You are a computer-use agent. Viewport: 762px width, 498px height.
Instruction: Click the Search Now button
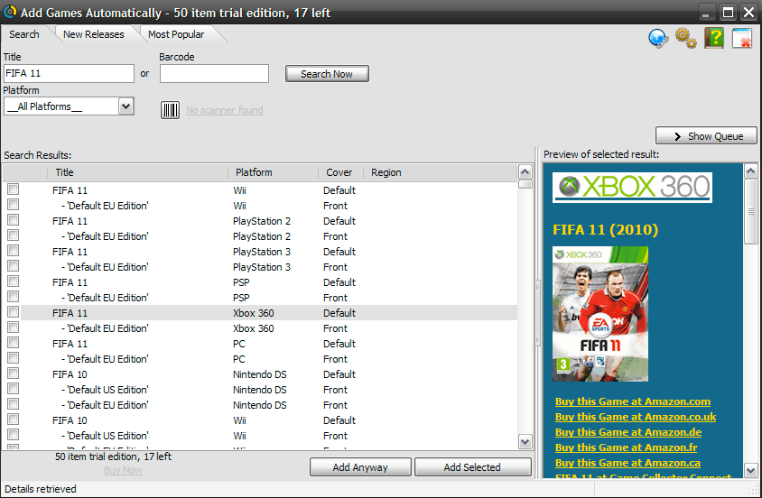(x=327, y=74)
